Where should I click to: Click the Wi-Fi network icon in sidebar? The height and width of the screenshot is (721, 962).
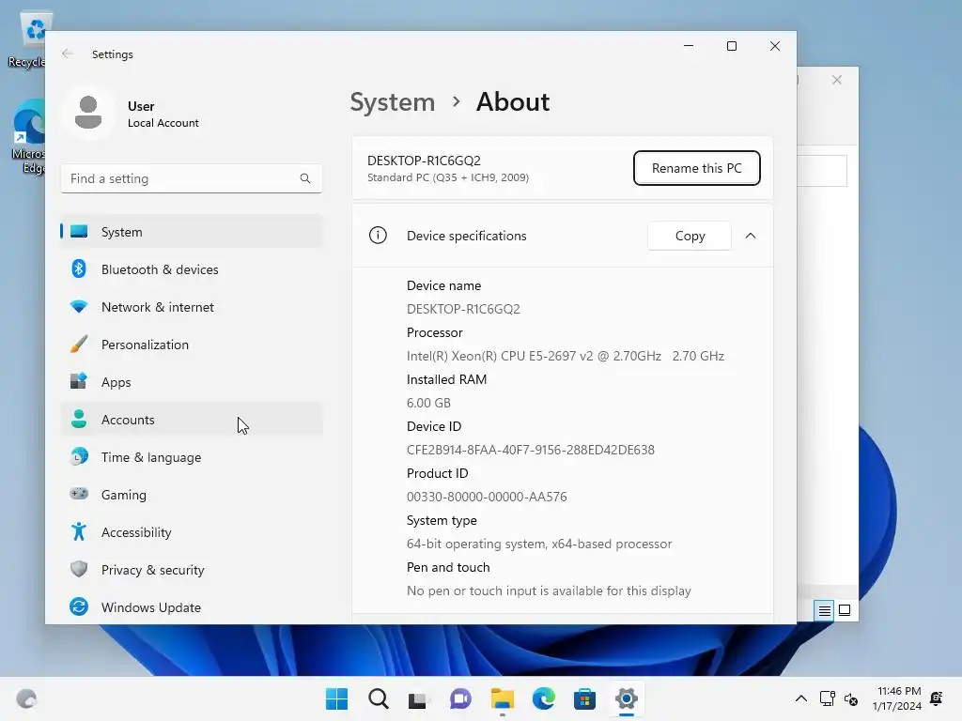(x=79, y=307)
